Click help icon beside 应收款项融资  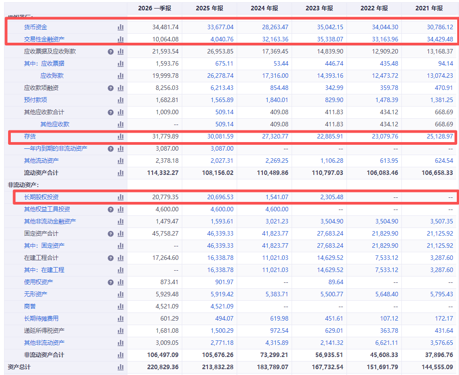point(111,88)
